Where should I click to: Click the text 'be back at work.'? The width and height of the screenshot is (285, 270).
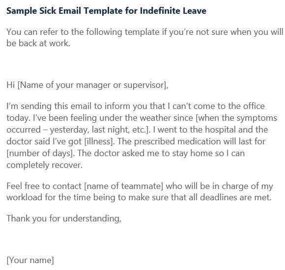[38, 43]
